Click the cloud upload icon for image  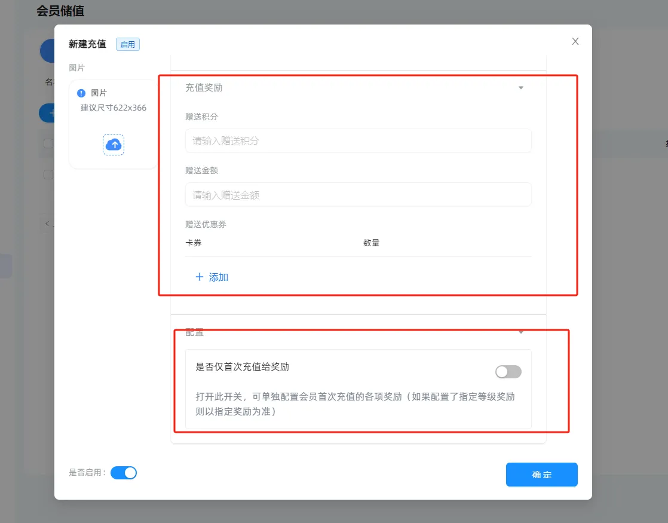(114, 145)
